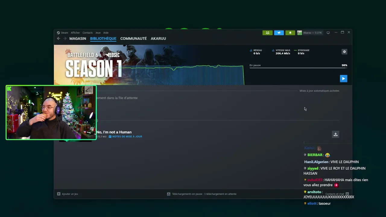Image resolution: width=386 pixels, height=217 pixels.
Task: Click chat username eliott
Action: [x=312, y=203]
